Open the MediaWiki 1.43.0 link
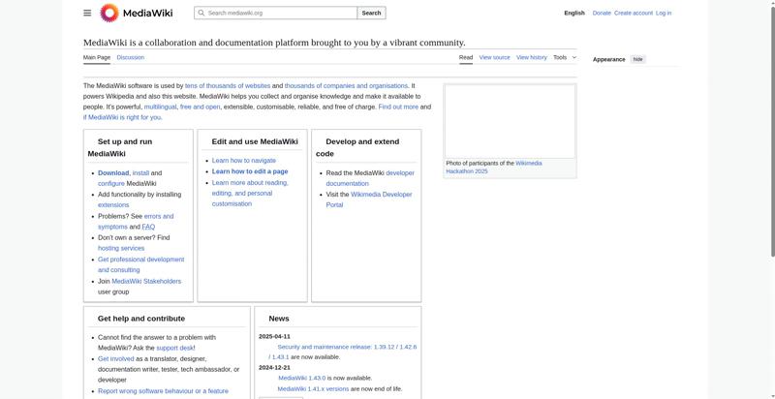 302,379
